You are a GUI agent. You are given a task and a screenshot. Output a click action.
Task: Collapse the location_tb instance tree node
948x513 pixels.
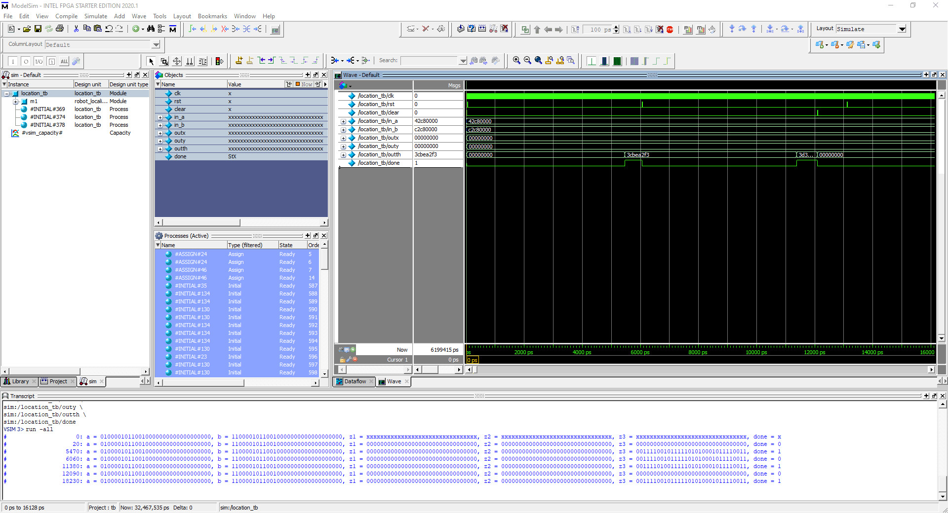tap(7, 93)
